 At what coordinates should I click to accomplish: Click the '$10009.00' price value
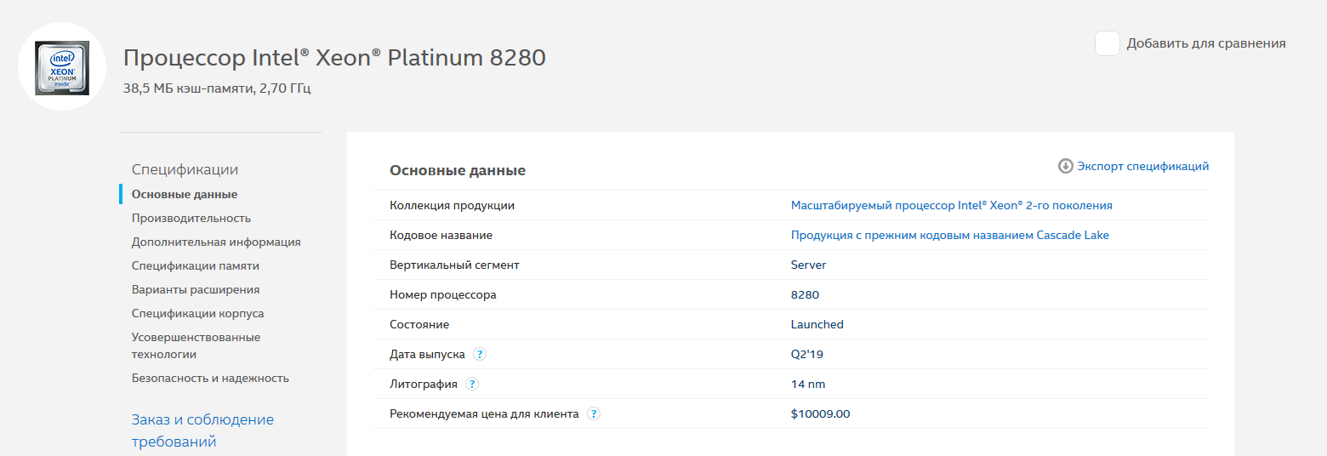pos(820,413)
